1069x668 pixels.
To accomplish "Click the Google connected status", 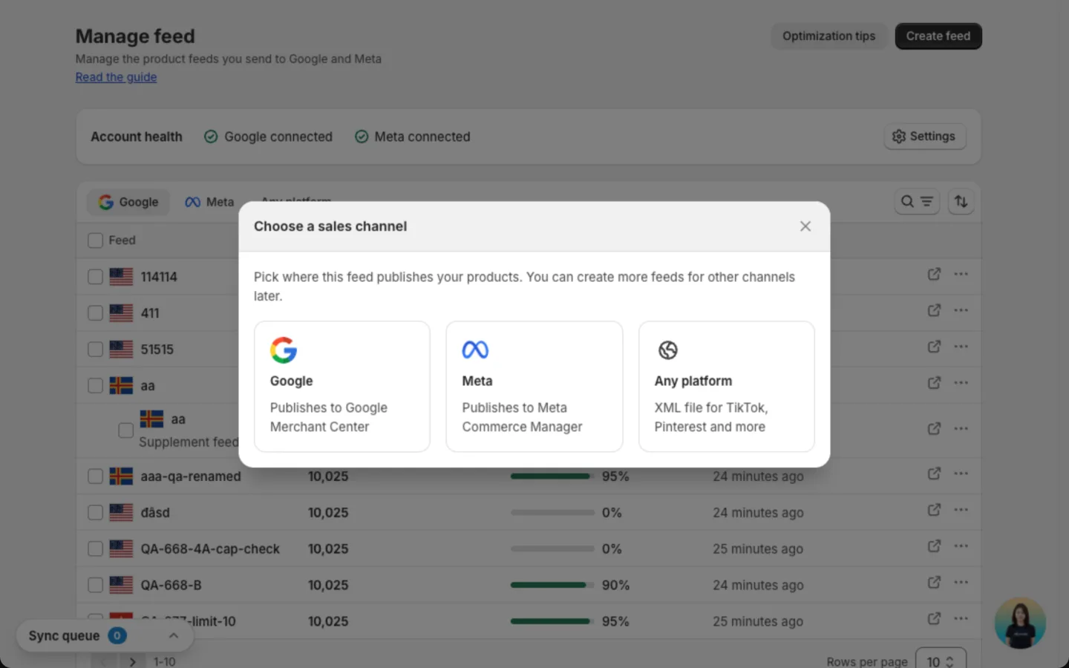I will [x=268, y=137].
